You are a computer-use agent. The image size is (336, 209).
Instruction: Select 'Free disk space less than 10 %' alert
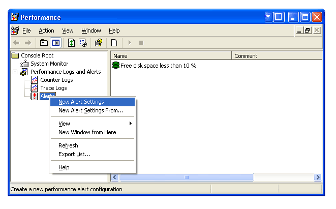(x=159, y=66)
